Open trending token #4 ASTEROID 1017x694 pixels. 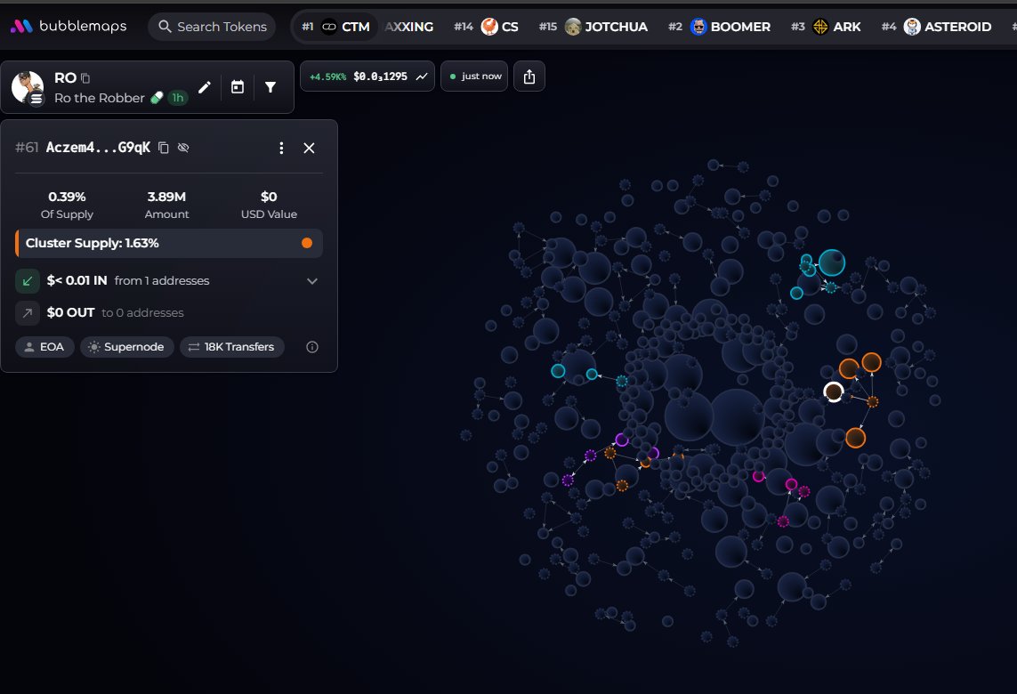coord(937,27)
